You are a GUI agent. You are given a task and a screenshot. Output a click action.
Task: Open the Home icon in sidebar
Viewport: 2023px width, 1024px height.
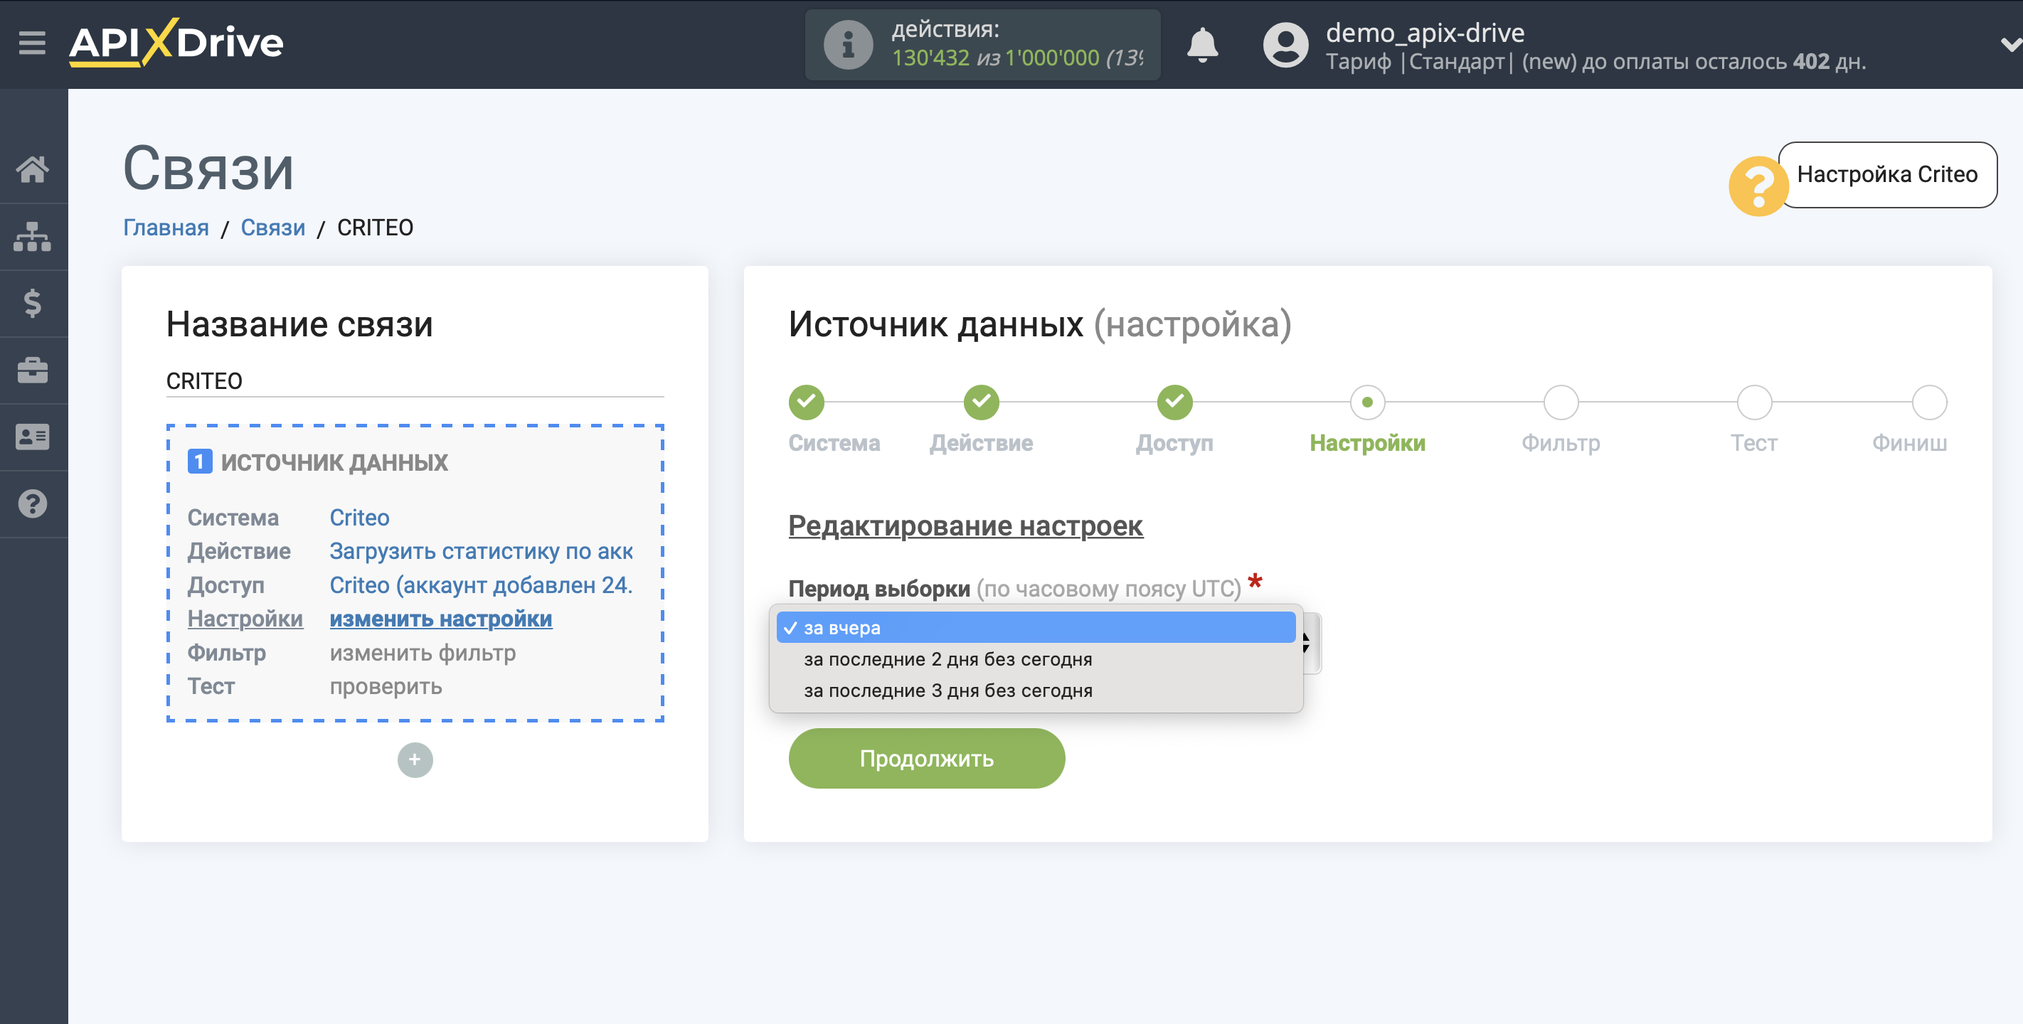coord(32,169)
